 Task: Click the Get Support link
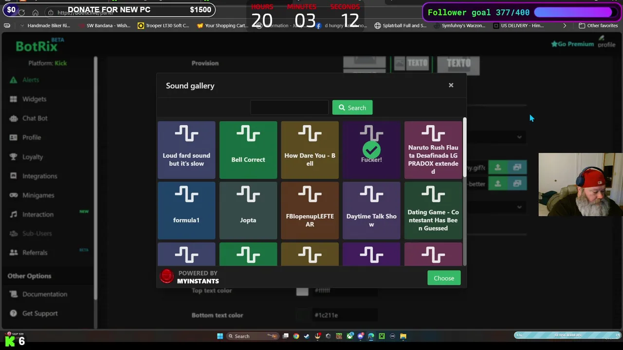tap(40, 314)
